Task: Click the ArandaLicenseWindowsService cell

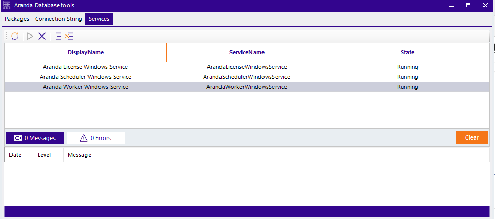Action: point(247,67)
